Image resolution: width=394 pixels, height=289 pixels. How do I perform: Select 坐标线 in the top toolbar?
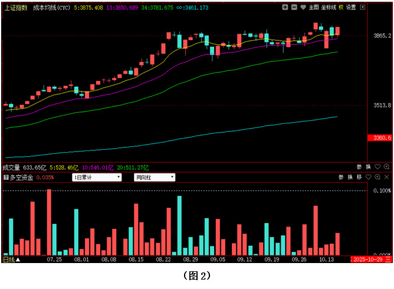point(329,7)
